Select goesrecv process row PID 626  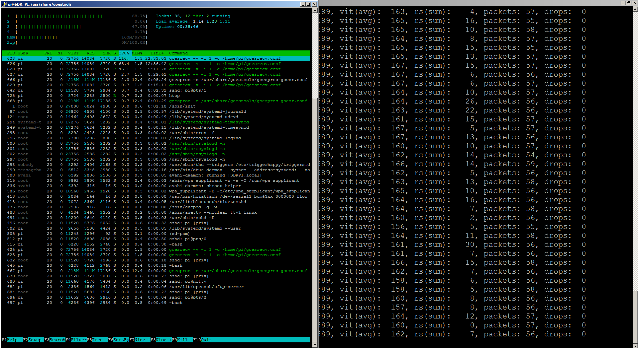tap(156, 64)
